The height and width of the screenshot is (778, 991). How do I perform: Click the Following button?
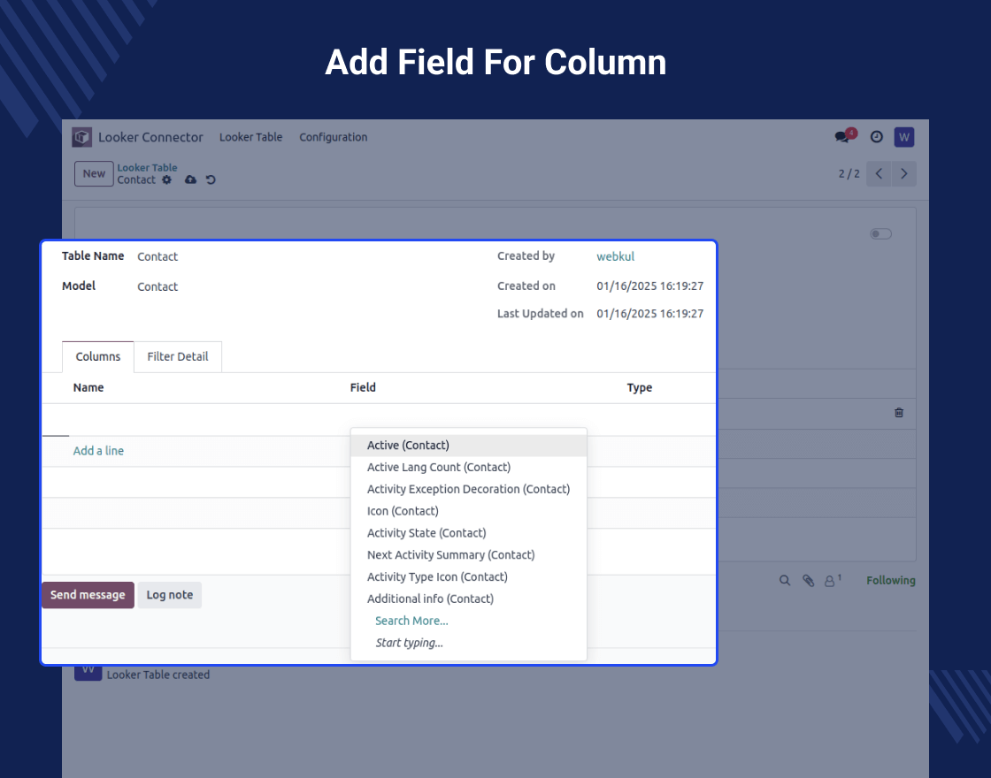click(x=890, y=580)
